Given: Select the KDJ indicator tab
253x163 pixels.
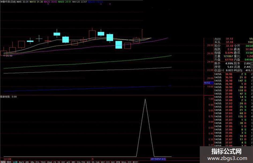Looking at the screenshot, I should [x=103, y=162].
